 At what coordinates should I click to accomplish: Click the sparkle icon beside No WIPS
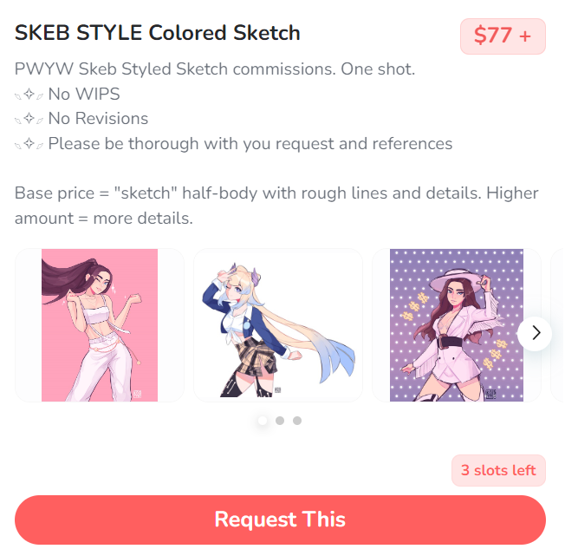[x=29, y=95]
